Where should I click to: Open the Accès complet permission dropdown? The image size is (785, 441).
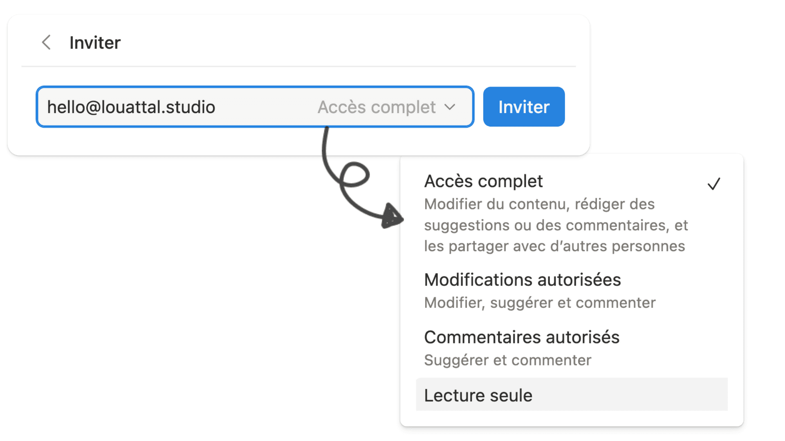click(386, 107)
